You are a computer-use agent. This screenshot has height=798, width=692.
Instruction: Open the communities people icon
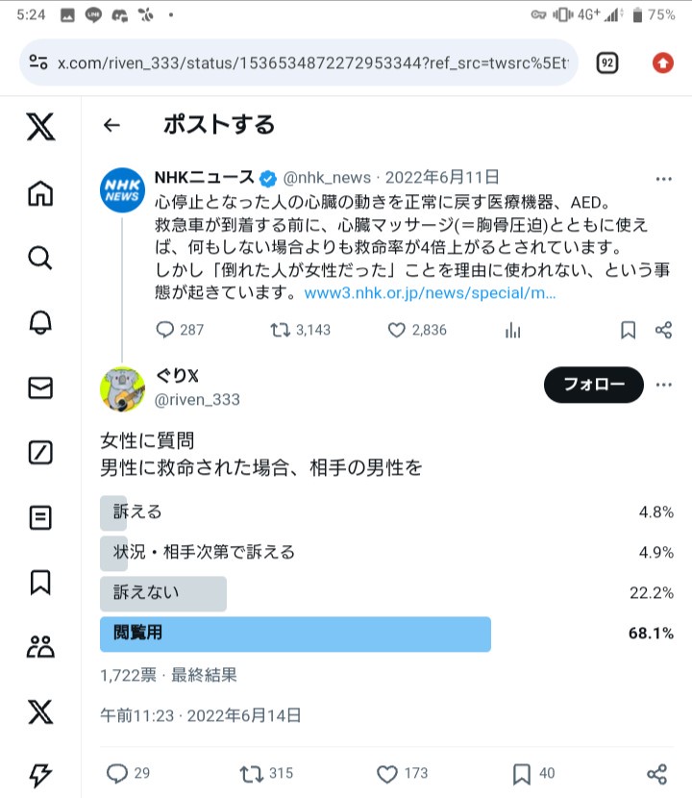point(40,646)
